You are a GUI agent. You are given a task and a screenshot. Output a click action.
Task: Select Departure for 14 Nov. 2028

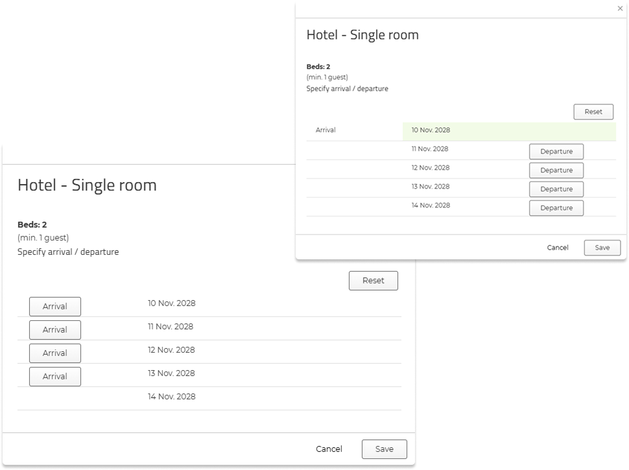pos(556,208)
